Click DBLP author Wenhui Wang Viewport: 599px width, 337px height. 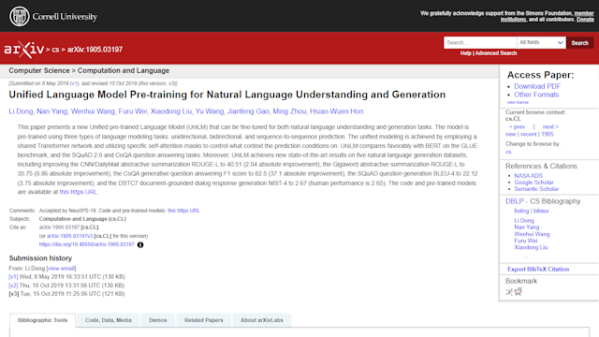point(532,234)
